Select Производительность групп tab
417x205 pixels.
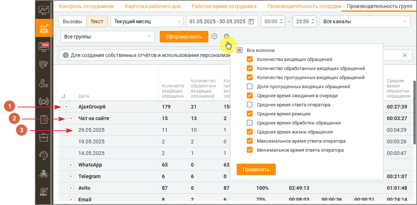(x=380, y=6)
